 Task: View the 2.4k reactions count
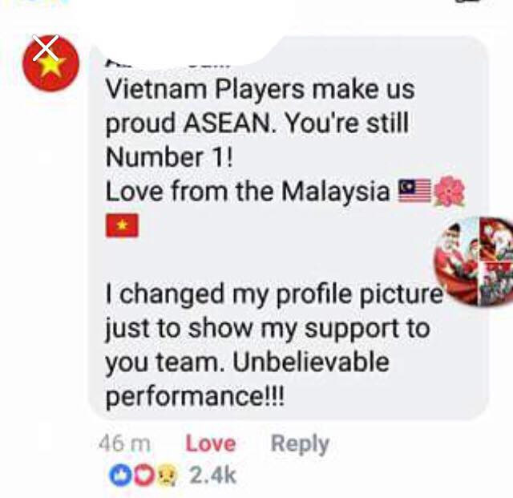pyautogui.click(x=212, y=476)
